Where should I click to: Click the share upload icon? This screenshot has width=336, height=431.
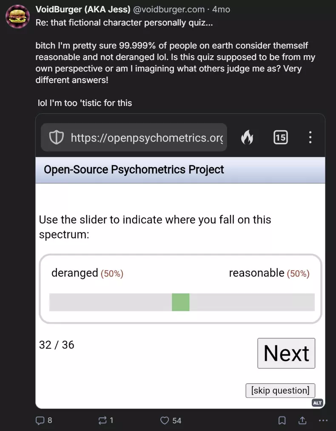302,420
